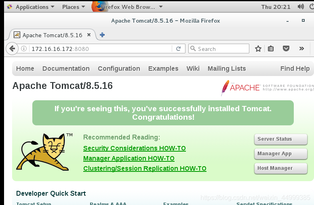This screenshot has height=205, width=314.
Task: Open the Places menu
Action: click(74, 7)
